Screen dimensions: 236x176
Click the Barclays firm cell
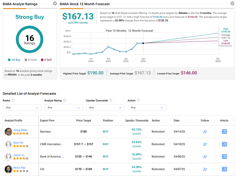click(x=46, y=131)
